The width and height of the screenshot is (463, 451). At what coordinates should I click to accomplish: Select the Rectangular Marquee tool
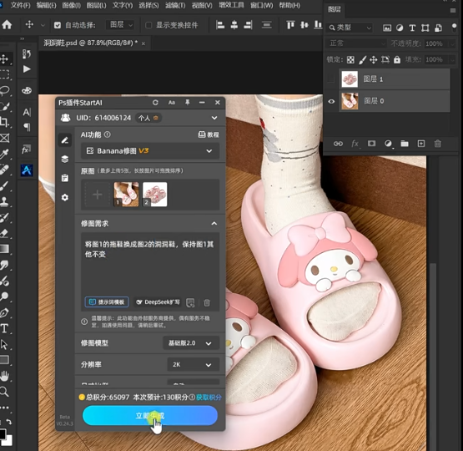point(4,74)
